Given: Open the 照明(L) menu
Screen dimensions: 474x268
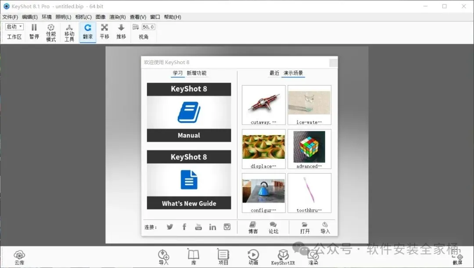Looking at the screenshot, I should pyautogui.click(x=63, y=17).
